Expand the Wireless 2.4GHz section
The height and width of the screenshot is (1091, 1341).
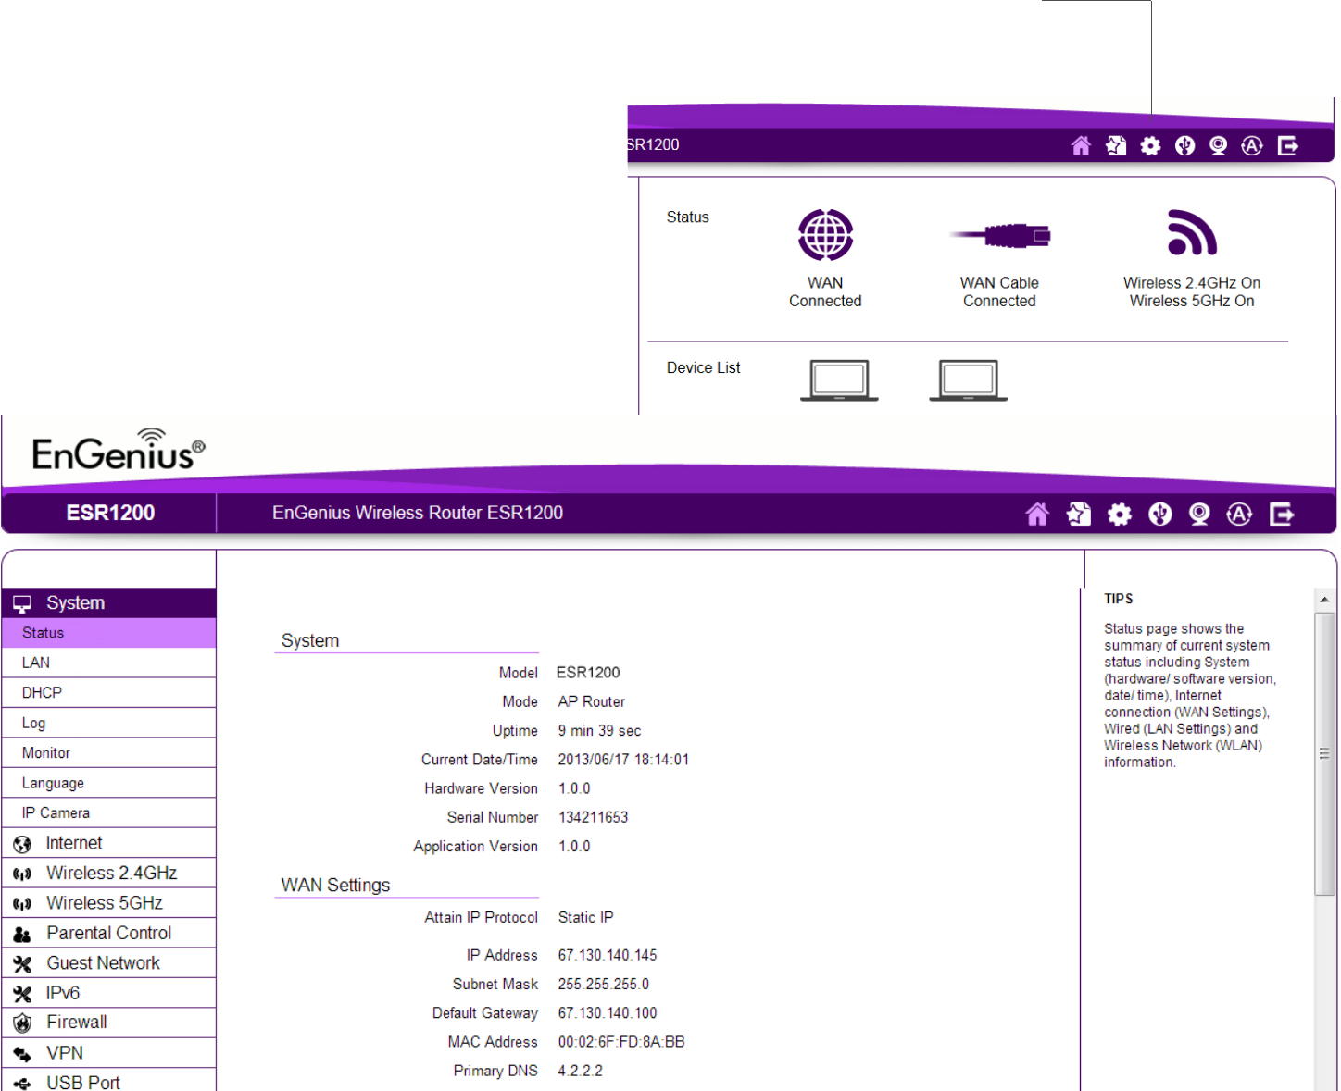108,874
